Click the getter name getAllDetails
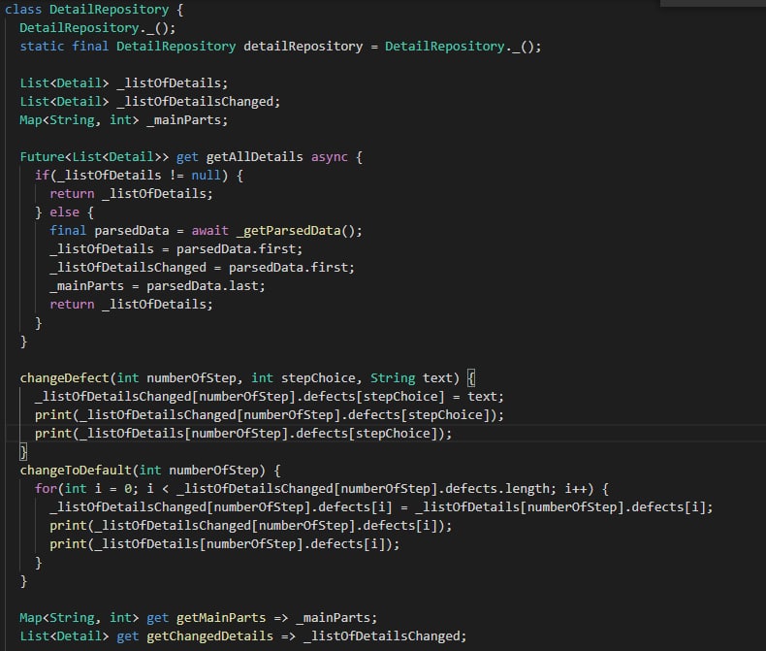Viewport: 766px width, 651px height. pos(254,157)
